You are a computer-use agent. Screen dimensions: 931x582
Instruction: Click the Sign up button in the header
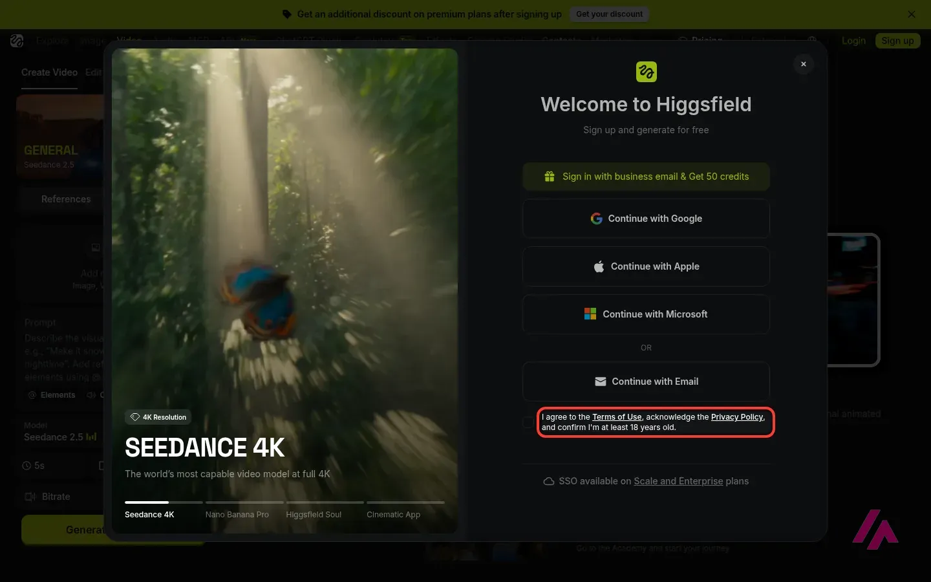tap(897, 41)
